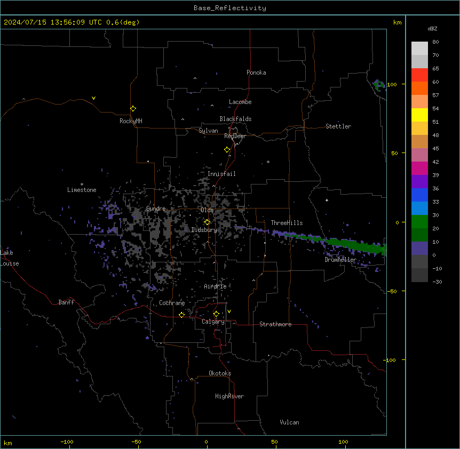
Task: Click the Sundre city label
Action: [156, 209]
